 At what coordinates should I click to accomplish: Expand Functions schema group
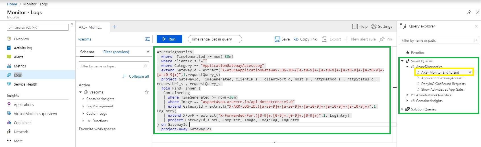pos(83,121)
